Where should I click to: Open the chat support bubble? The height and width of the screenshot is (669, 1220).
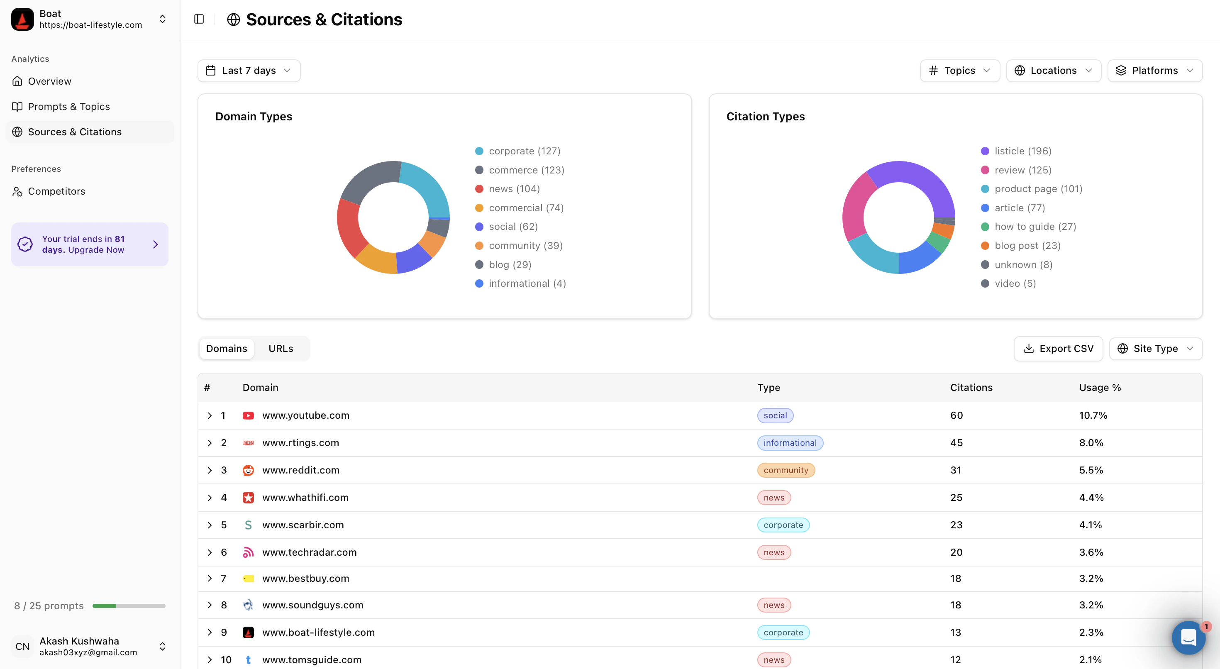(x=1188, y=637)
